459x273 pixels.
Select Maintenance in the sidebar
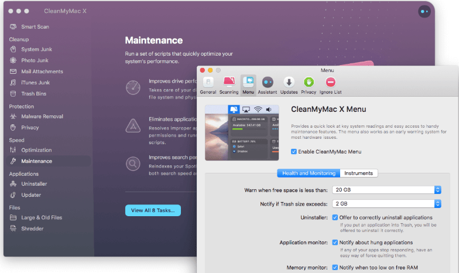coord(48,161)
